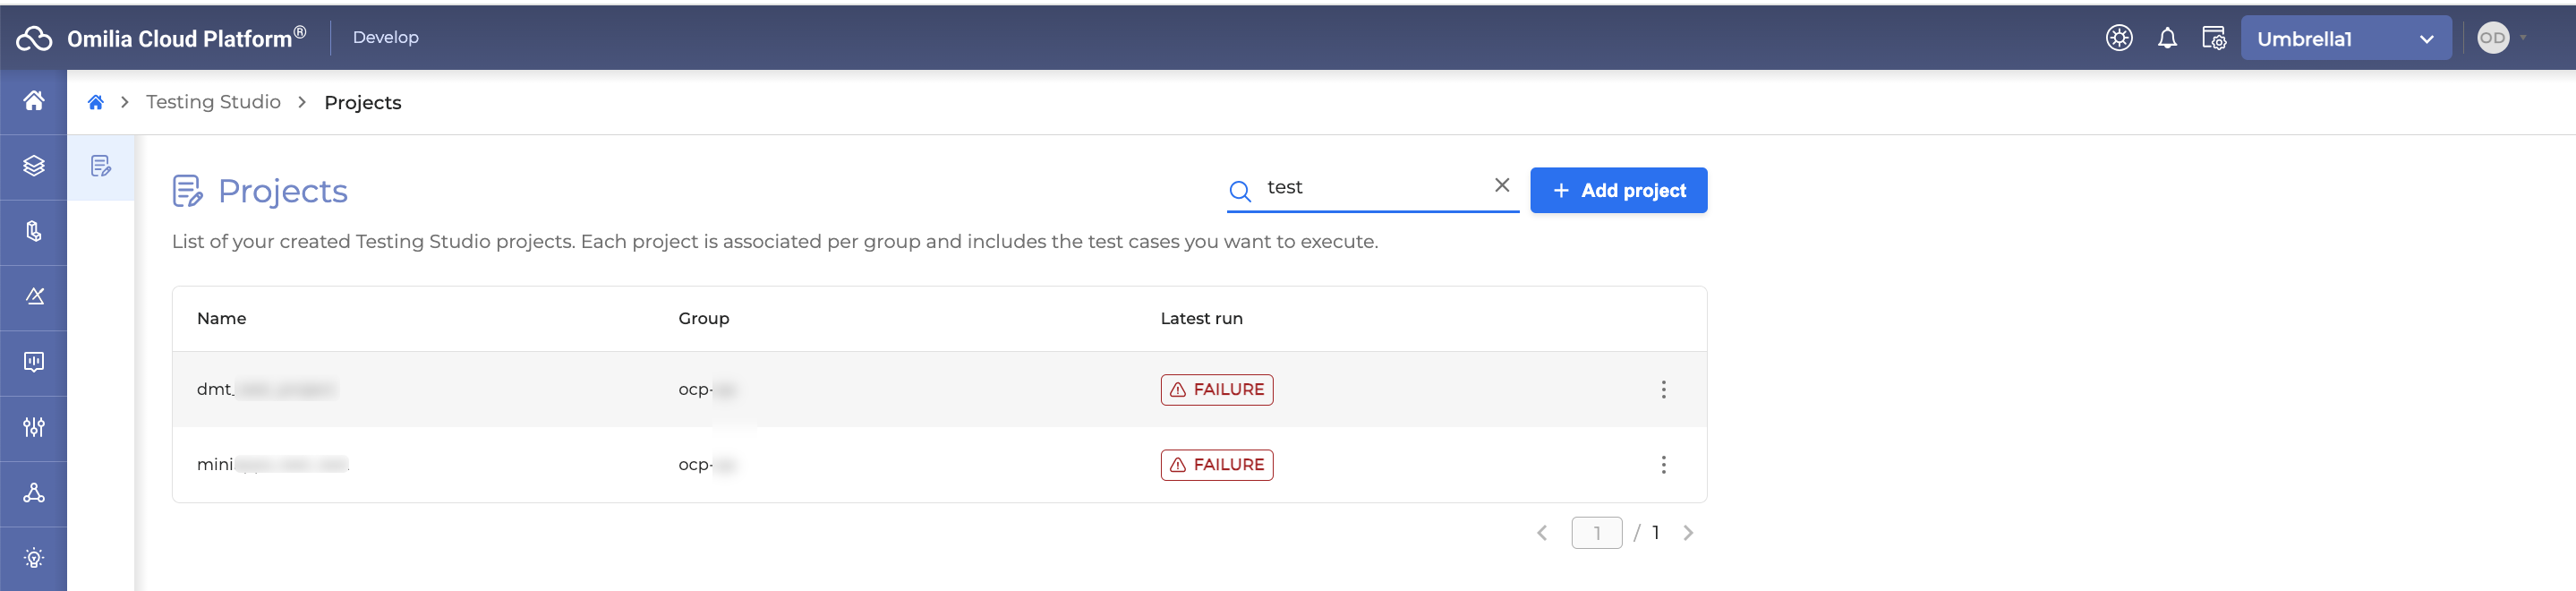The image size is (2576, 591).
Task: Open the lightbulb insights sidebar icon
Action: (34, 558)
